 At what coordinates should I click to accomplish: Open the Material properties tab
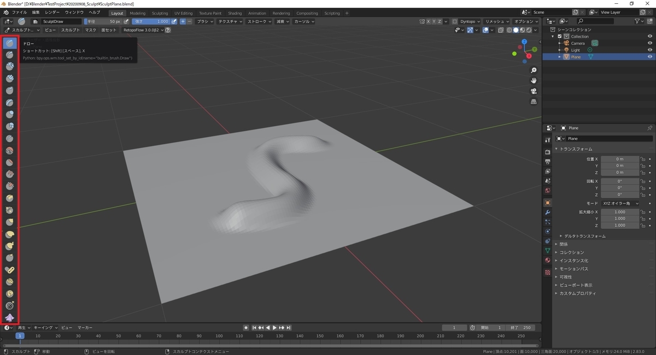pos(548,261)
